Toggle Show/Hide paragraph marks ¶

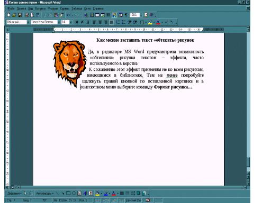(126, 15)
